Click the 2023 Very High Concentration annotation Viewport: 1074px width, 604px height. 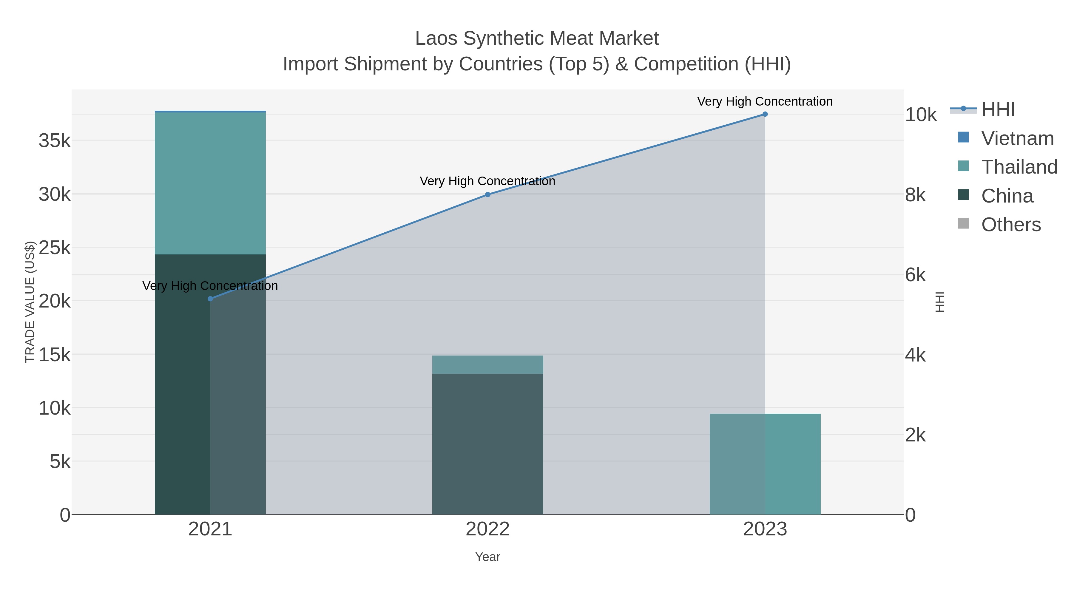point(765,101)
